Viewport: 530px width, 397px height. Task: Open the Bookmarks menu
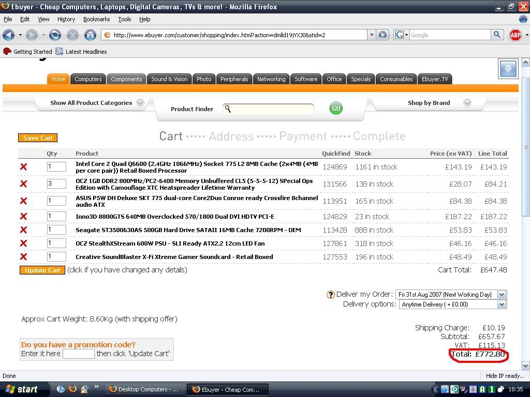click(x=96, y=19)
